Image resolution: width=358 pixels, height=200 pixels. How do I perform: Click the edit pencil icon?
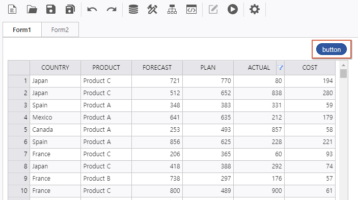pyautogui.click(x=213, y=9)
